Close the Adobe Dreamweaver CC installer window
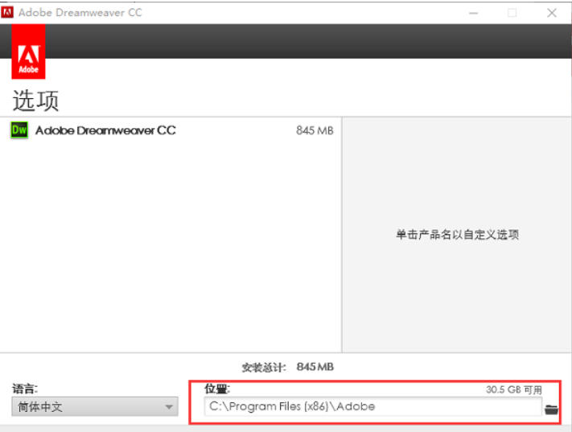The width and height of the screenshot is (572, 432). [552, 13]
